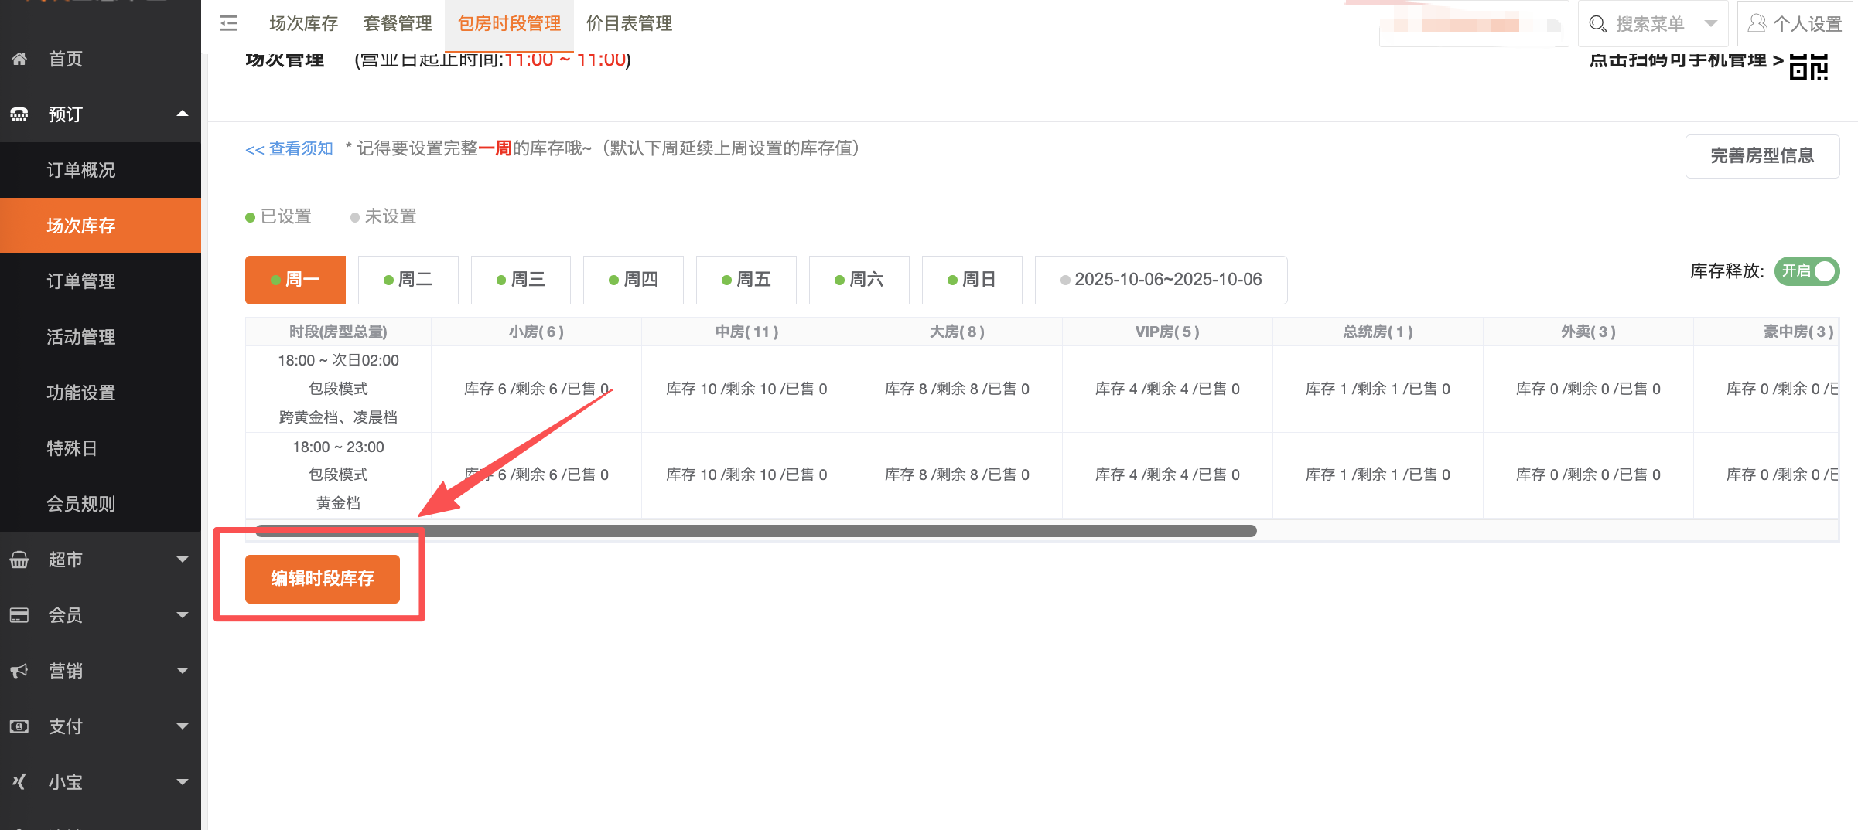Expand the 小宝 sidebar menu

click(x=183, y=782)
